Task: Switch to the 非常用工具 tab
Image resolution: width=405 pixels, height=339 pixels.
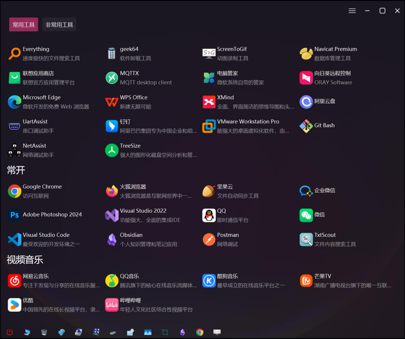Action: click(x=59, y=24)
